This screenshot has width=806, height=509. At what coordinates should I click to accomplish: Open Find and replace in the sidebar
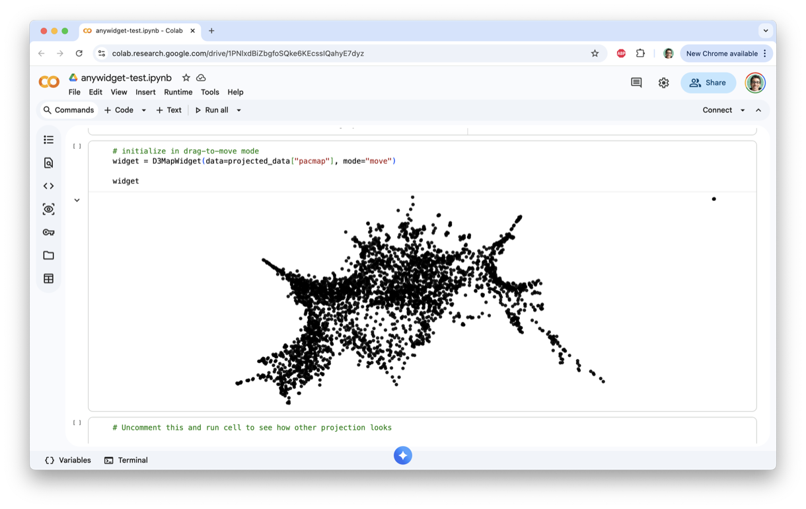pyautogui.click(x=48, y=163)
